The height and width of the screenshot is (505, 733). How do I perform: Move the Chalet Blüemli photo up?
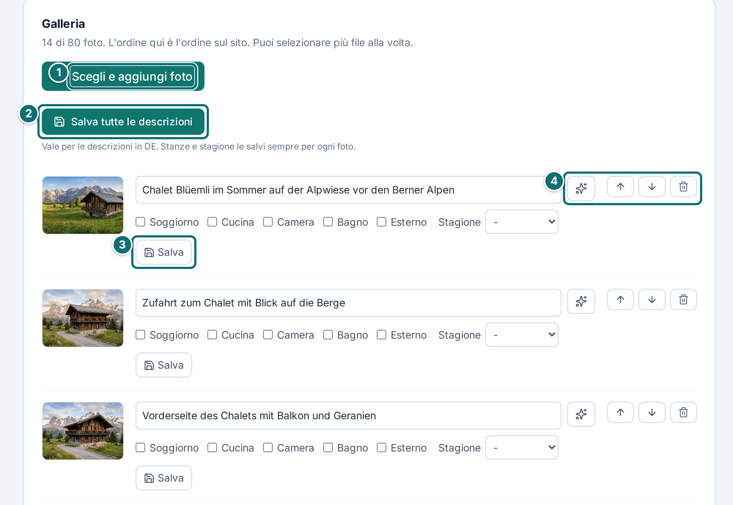(620, 187)
